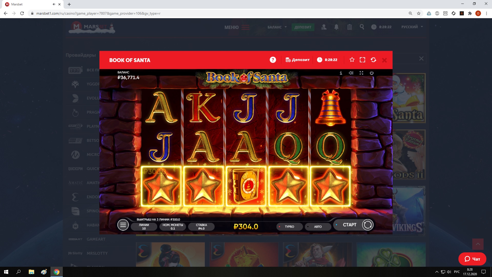Reload the game with refresh icon in red header
The image size is (492, 277).
coord(373,60)
